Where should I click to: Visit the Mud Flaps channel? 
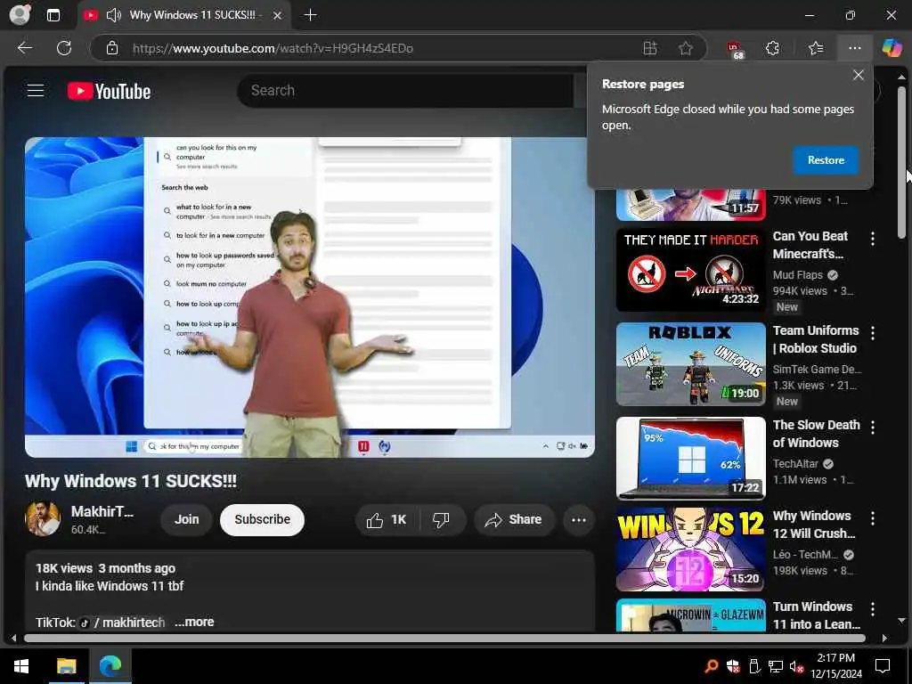pos(798,275)
